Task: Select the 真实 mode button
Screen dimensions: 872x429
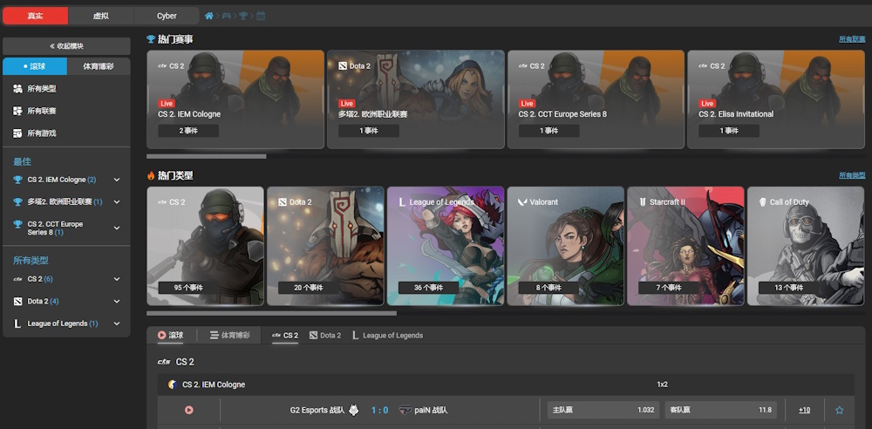Action: coord(35,16)
